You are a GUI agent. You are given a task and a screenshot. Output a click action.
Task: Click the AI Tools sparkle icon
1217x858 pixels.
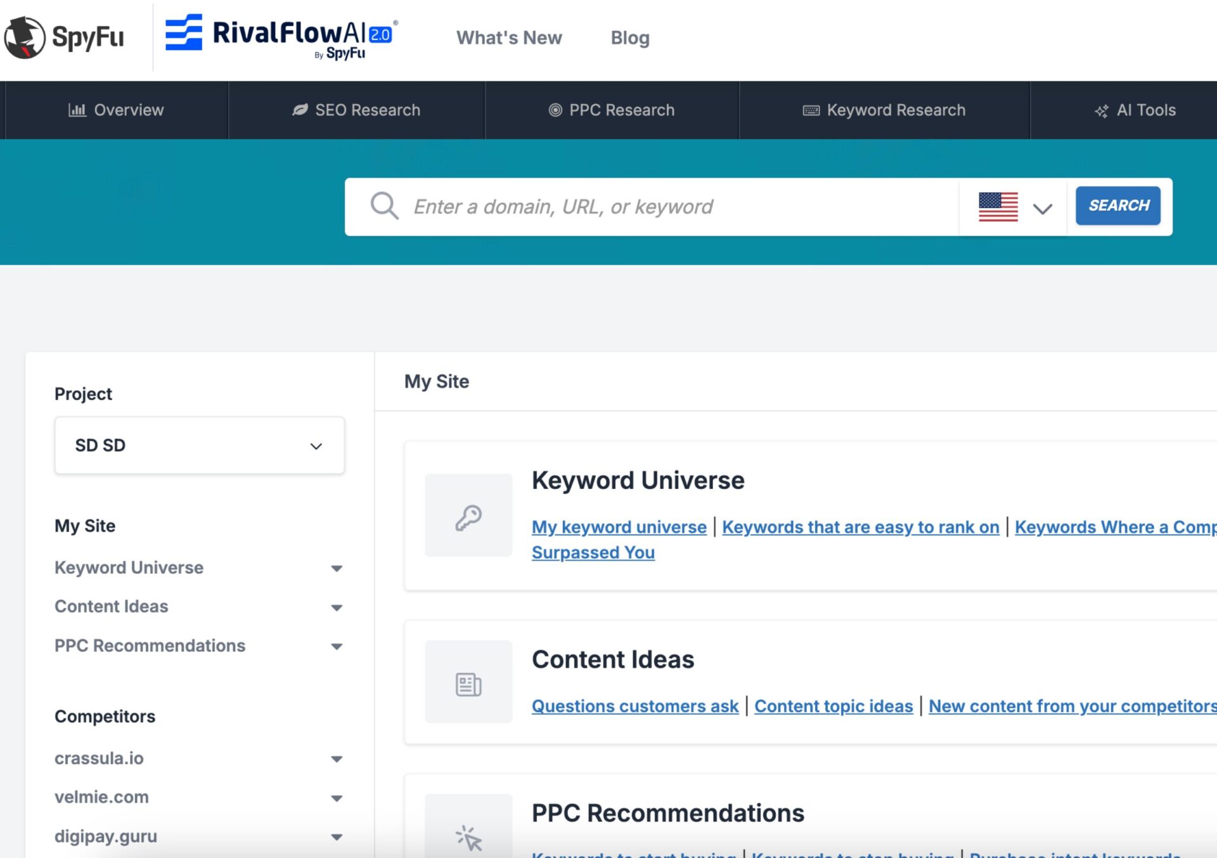point(1102,111)
